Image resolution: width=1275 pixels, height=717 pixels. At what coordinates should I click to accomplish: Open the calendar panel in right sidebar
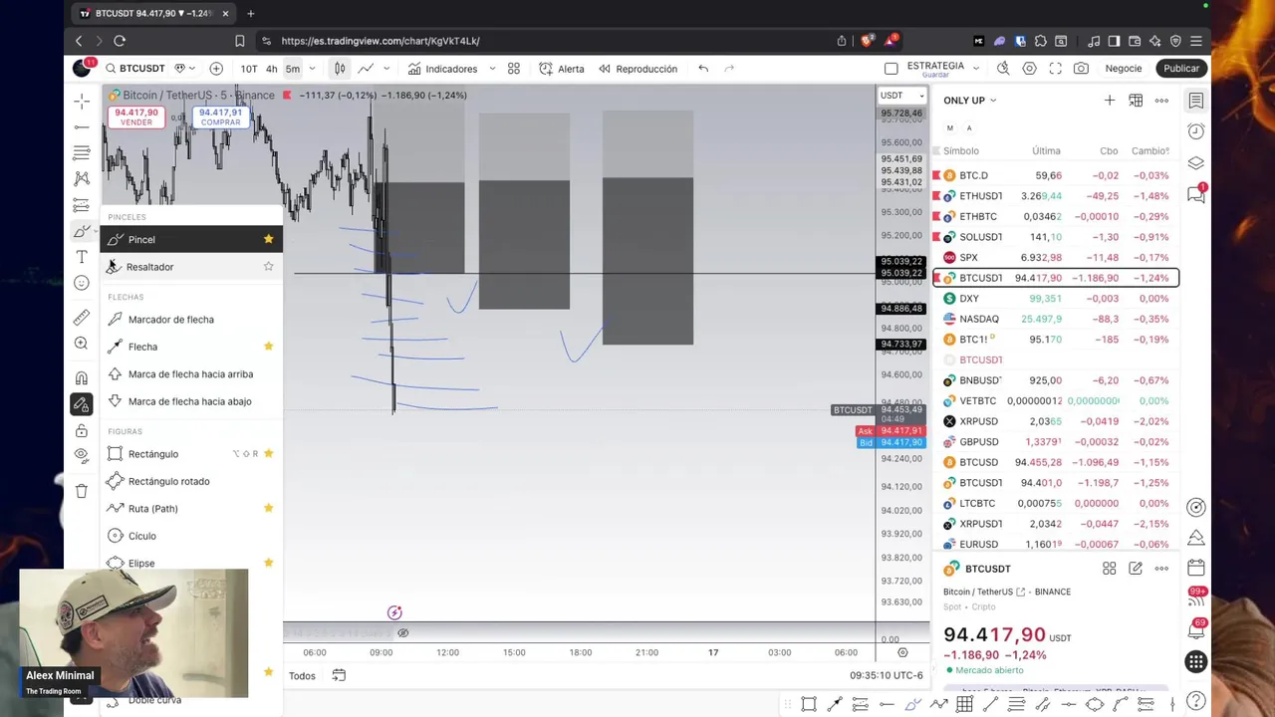pos(1196,568)
